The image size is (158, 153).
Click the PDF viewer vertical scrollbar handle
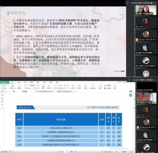coord(134,108)
